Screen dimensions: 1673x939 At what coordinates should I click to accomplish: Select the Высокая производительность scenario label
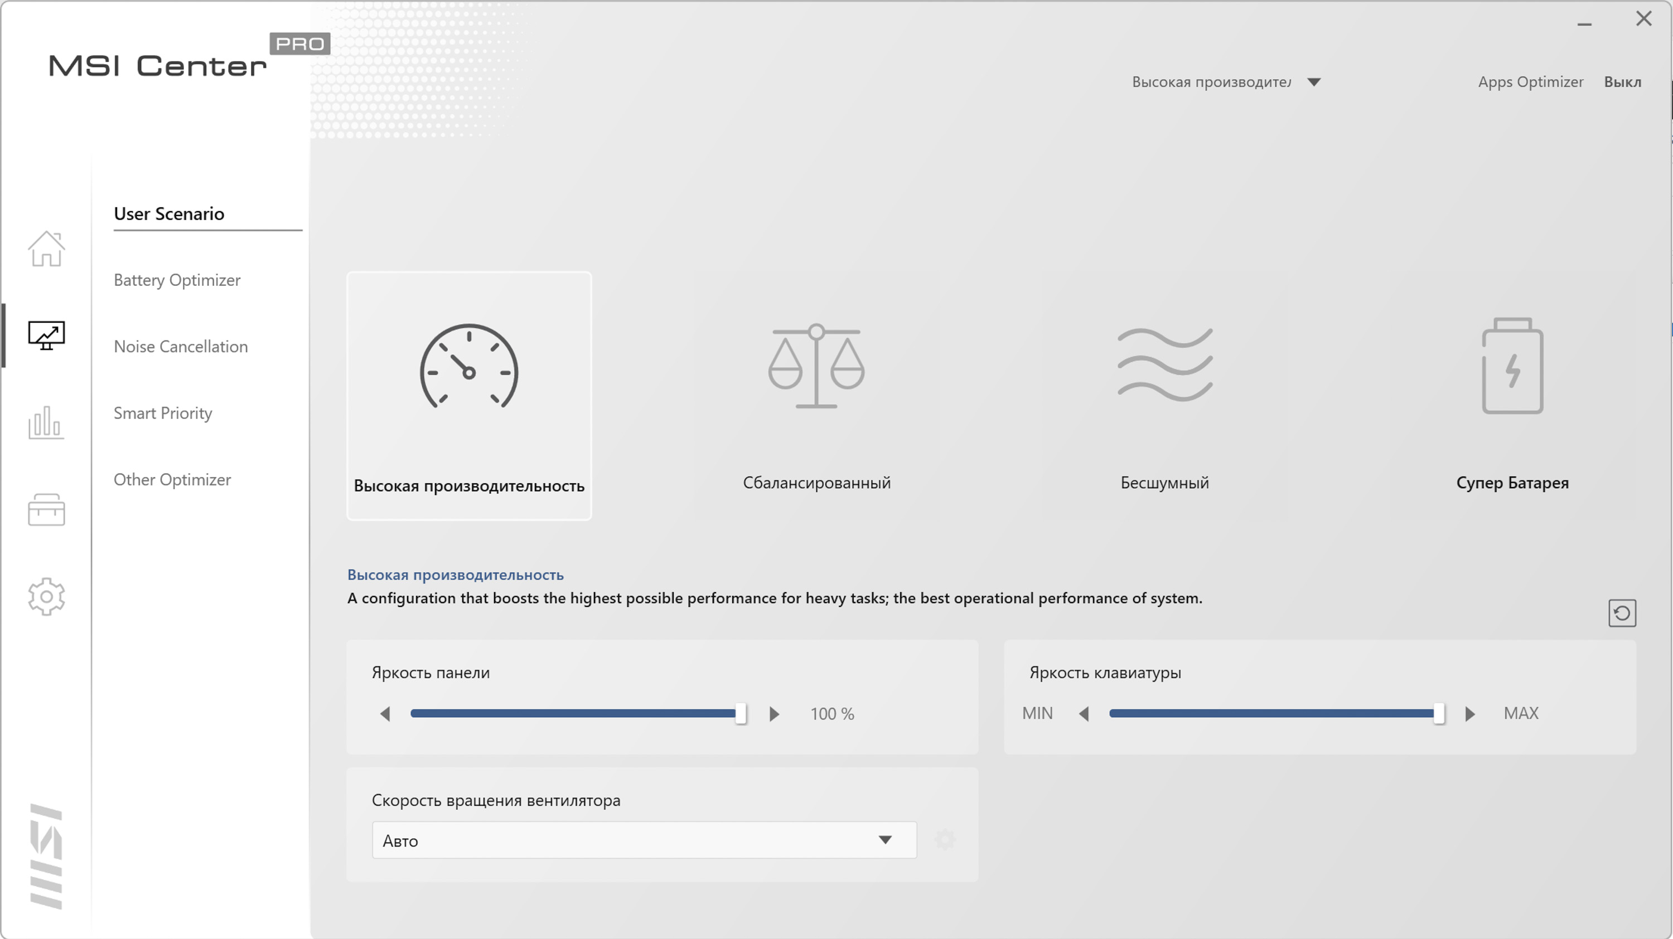(469, 485)
